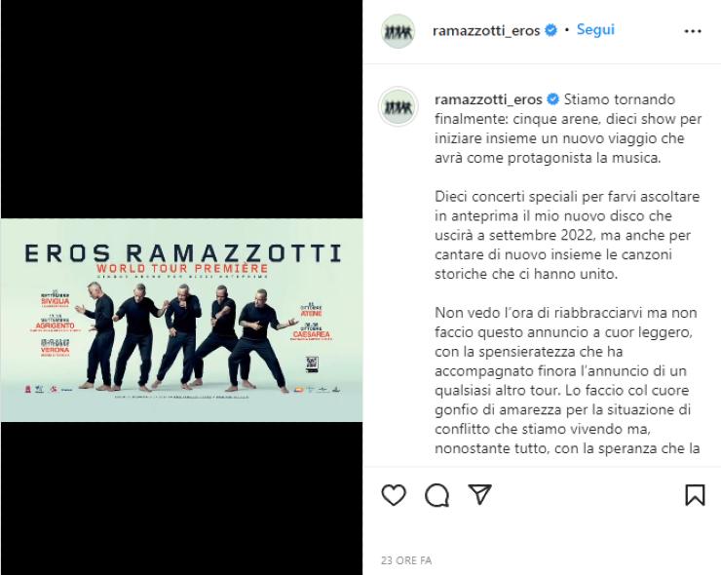Screen dimensions: 721x575
Task: Click the 23 ORE FA timestamp
Action: pos(406,560)
